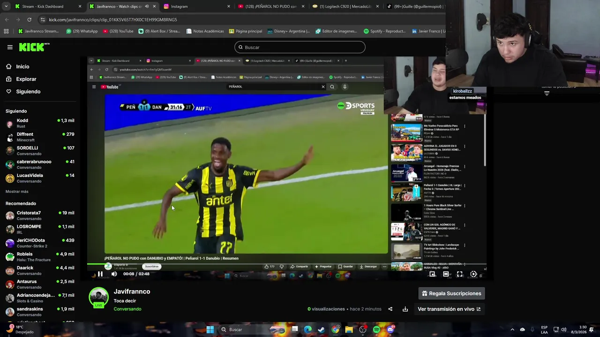Open Conversando category link under Javifrannco
The width and height of the screenshot is (600, 337).
(x=127, y=309)
